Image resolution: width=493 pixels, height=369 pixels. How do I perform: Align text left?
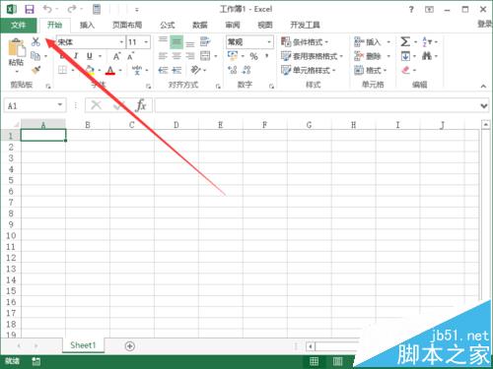coord(163,56)
